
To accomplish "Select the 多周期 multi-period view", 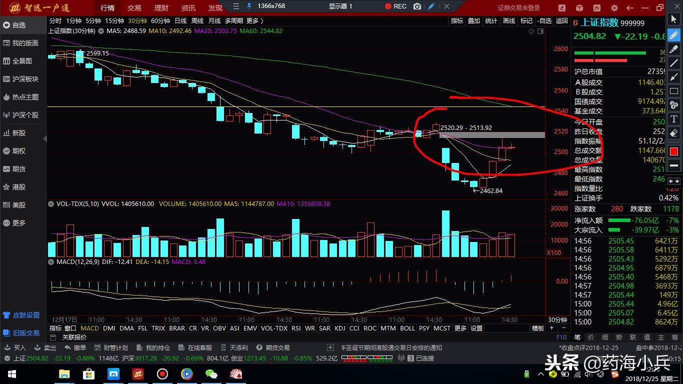I will (x=234, y=21).
